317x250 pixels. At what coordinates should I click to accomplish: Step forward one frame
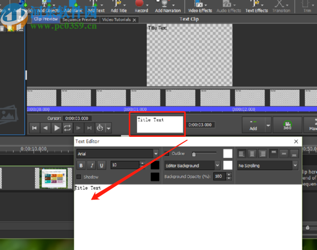click(78, 128)
